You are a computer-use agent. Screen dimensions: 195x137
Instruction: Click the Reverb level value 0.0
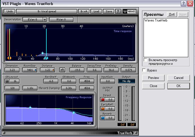tap(110, 118)
